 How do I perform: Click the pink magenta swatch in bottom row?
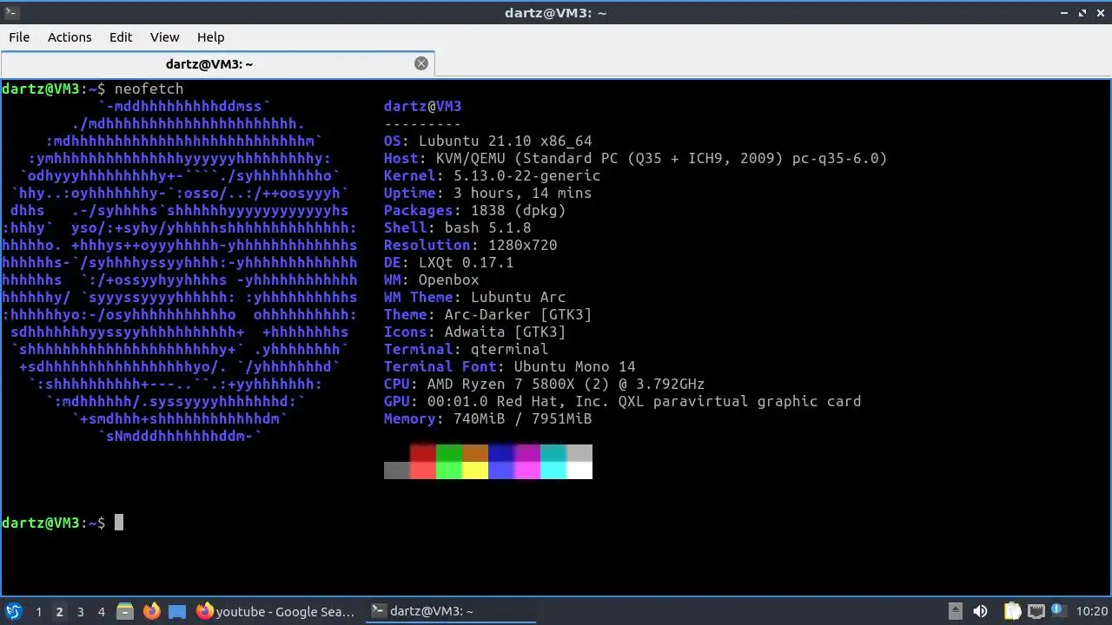(527, 470)
